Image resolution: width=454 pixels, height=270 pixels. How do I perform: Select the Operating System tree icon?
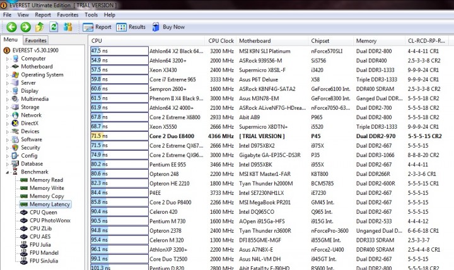click(x=15, y=74)
